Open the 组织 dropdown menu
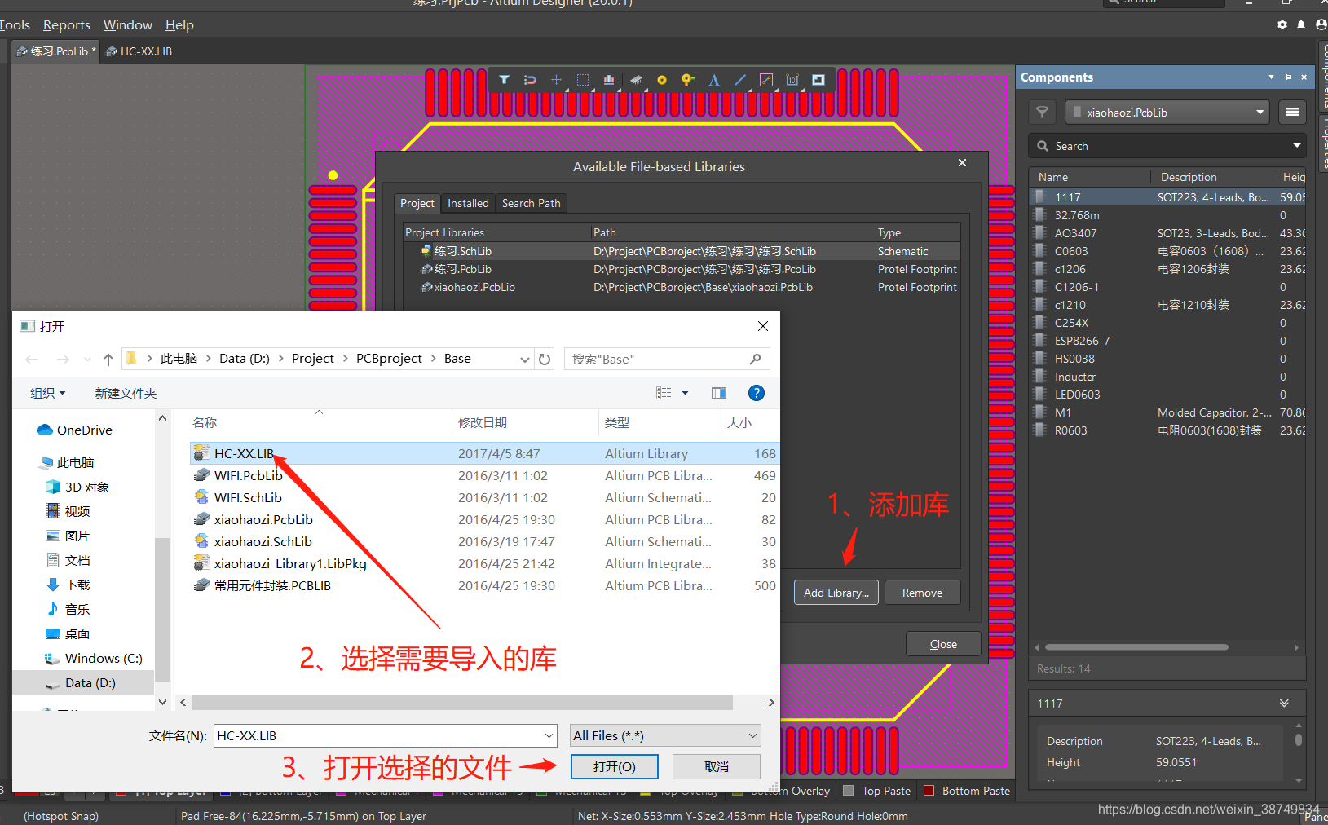The image size is (1328, 825). 47,393
